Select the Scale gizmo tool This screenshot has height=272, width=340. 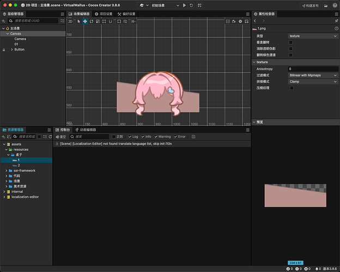click(x=98, y=21)
